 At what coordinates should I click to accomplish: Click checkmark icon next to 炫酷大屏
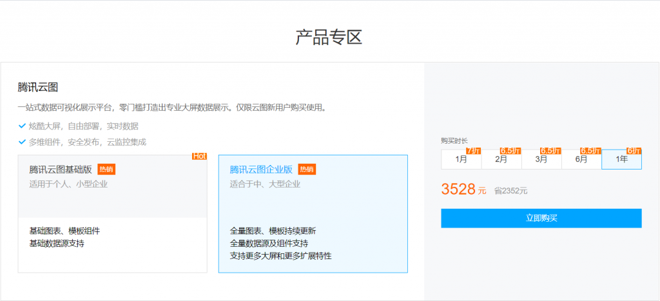(23, 126)
